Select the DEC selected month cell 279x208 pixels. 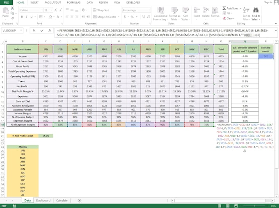265,57
